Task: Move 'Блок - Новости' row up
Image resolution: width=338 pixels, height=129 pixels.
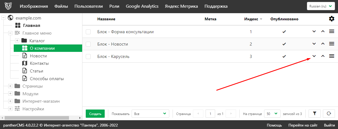Action: pos(323,44)
